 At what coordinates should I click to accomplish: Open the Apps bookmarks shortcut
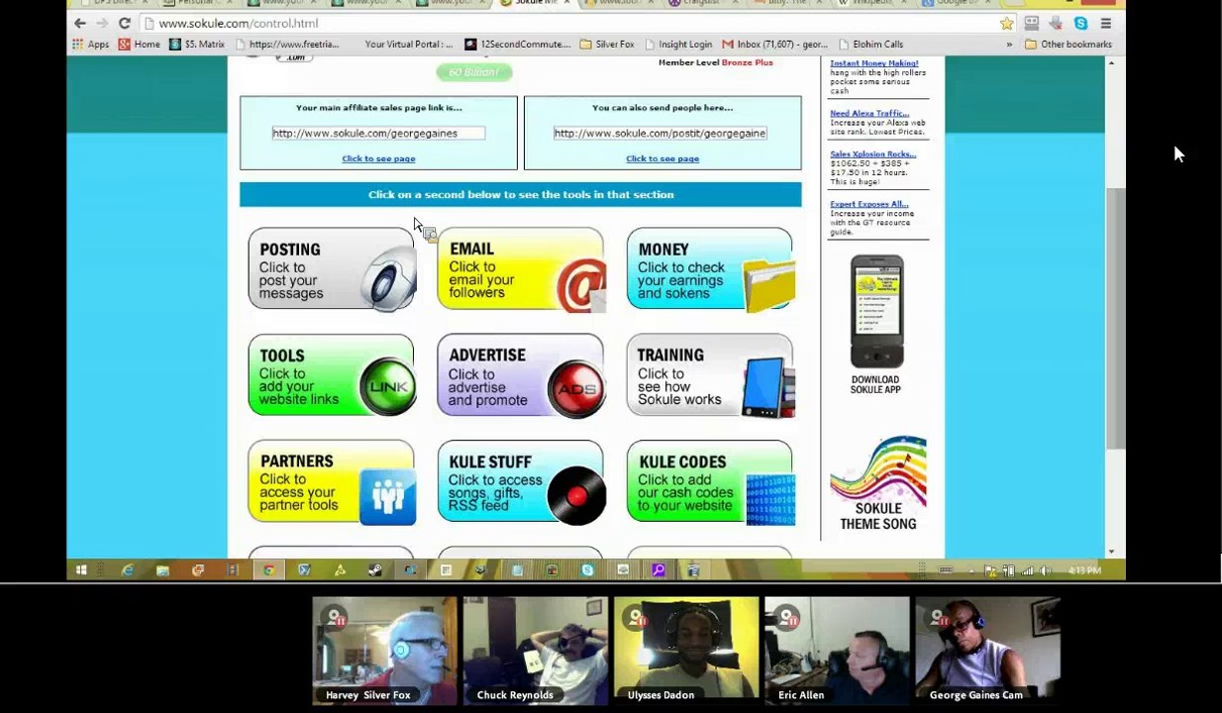[x=90, y=44]
